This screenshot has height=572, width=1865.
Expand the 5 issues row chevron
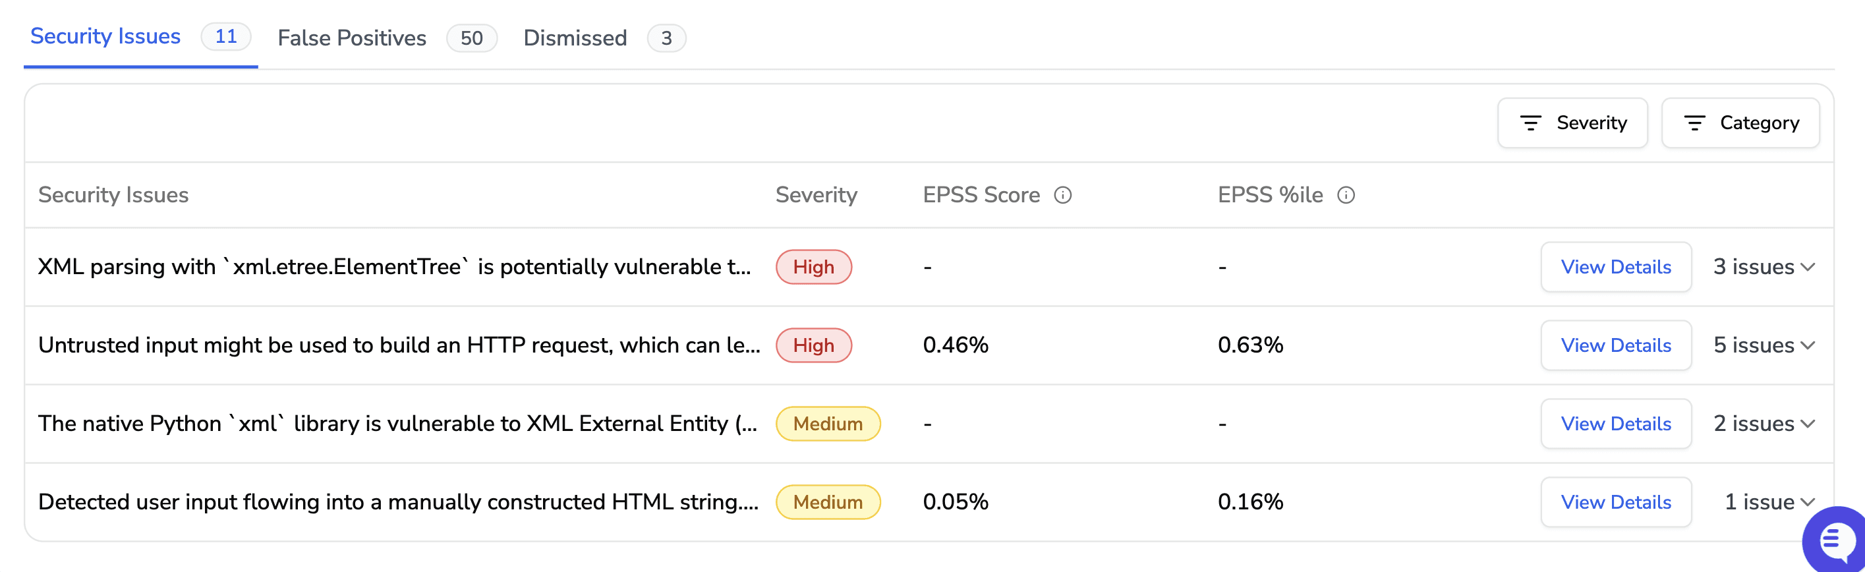pyautogui.click(x=1808, y=345)
